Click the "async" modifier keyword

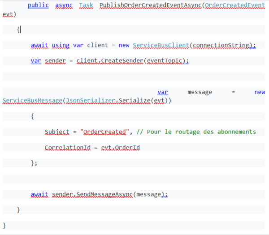point(64,5)
